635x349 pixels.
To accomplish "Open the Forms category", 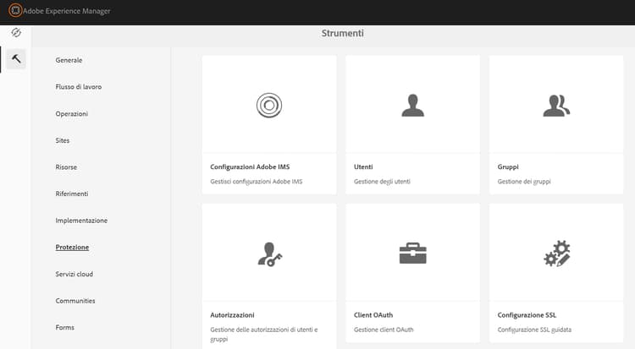I will pos(65,327).
